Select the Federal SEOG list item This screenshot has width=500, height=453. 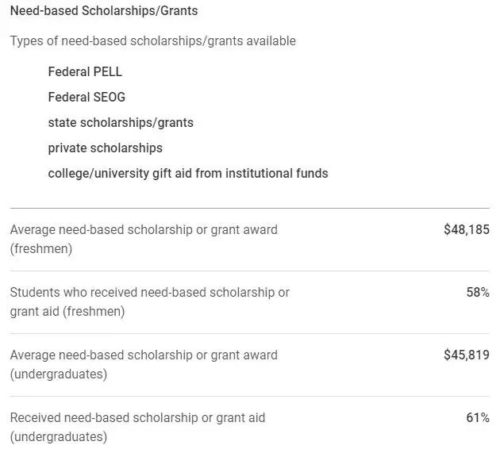click(87, 98)
